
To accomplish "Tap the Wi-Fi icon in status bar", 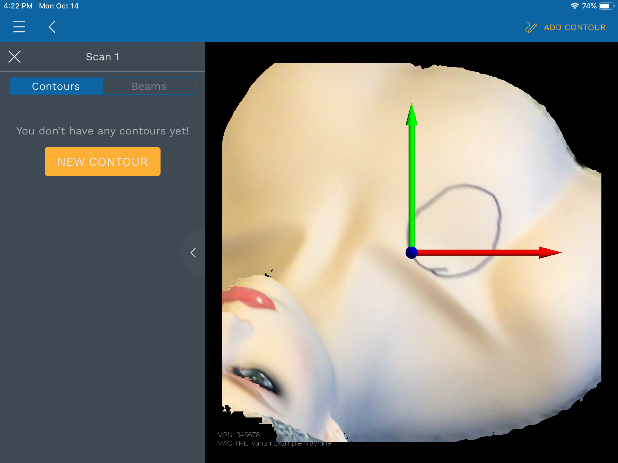I will point(575,6).
